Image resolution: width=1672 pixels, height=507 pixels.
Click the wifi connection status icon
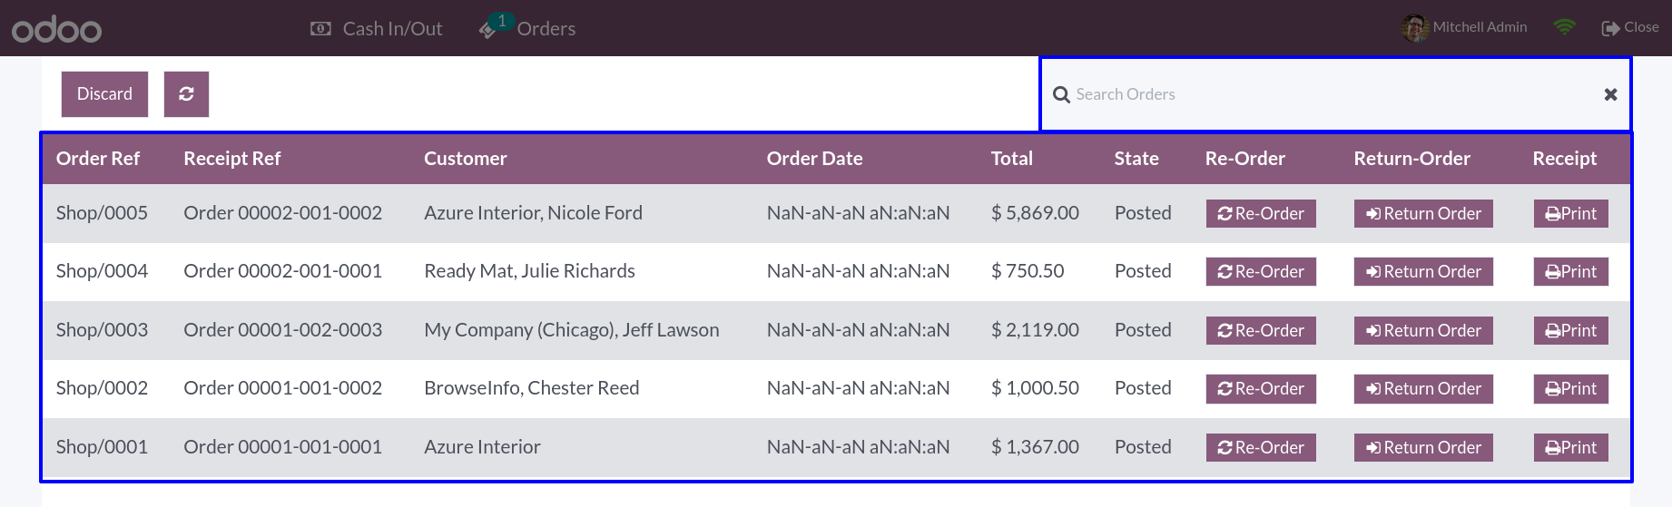coord(1564,27)
